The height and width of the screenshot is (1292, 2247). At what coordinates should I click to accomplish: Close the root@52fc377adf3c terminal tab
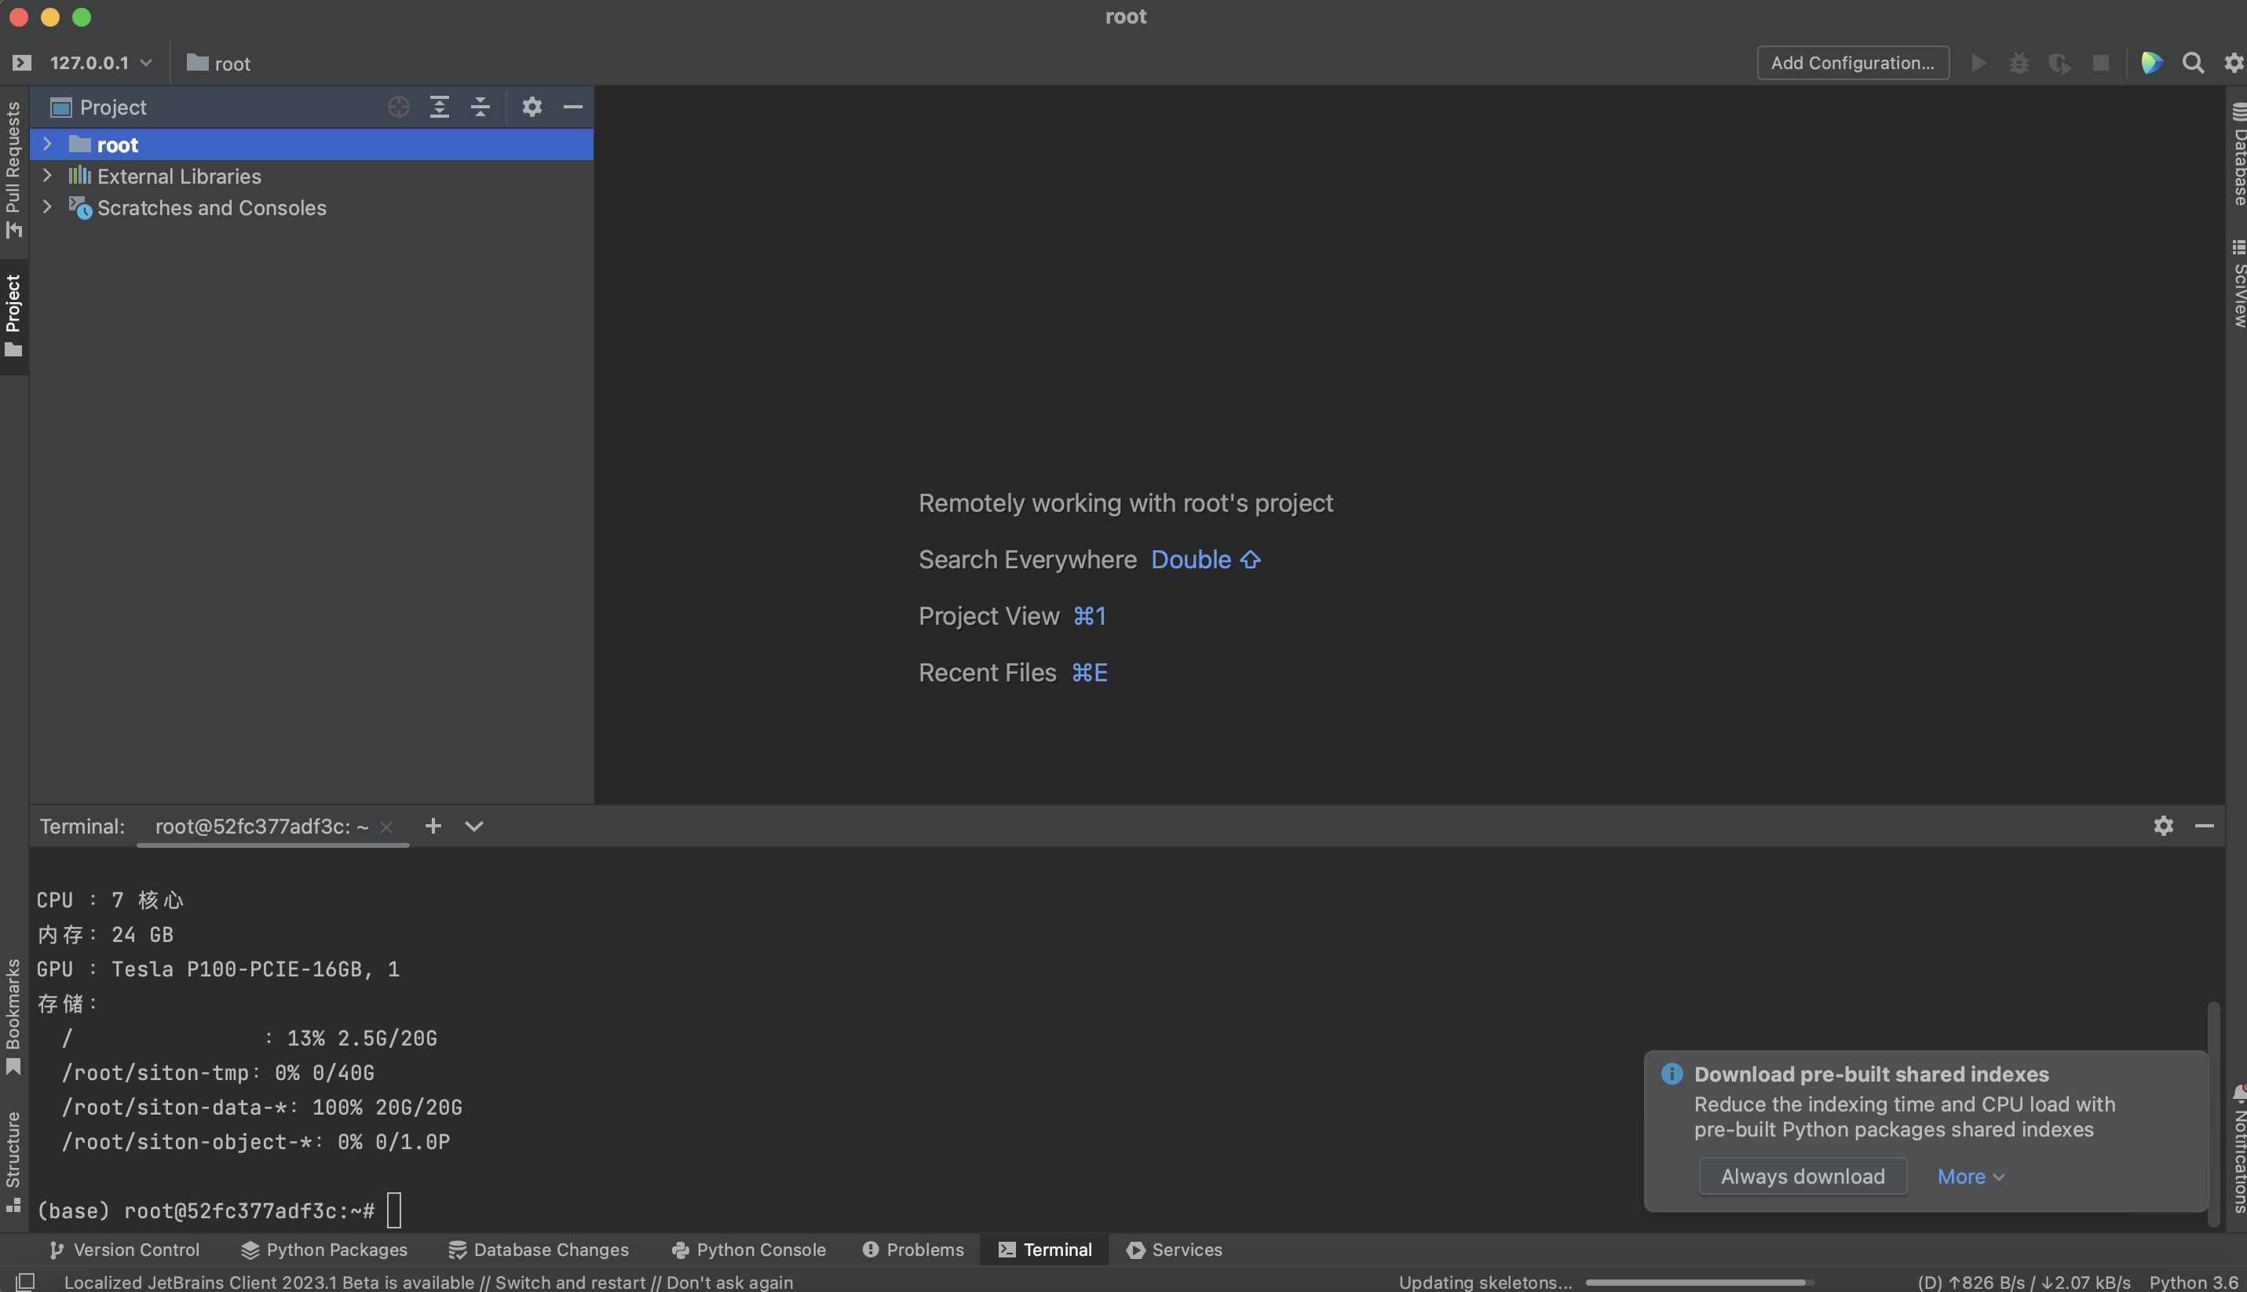(x=386, y=827)
